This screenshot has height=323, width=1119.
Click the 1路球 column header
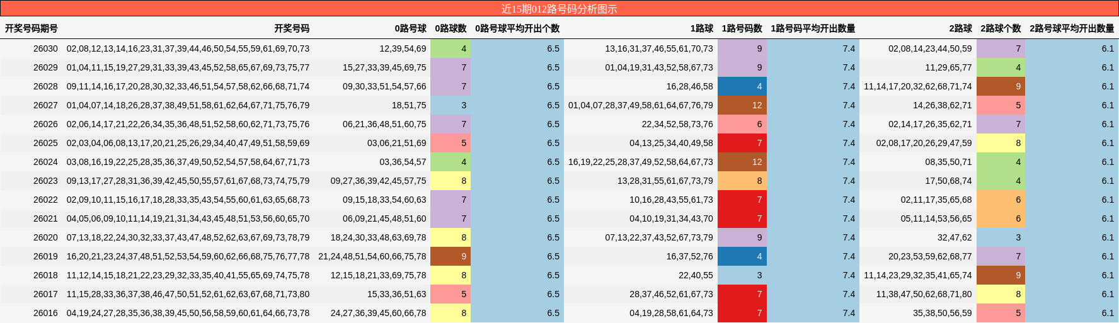[702, 28]
